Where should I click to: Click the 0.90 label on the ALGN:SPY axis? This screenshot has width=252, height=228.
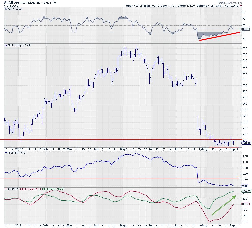click(x=245, y=168)
